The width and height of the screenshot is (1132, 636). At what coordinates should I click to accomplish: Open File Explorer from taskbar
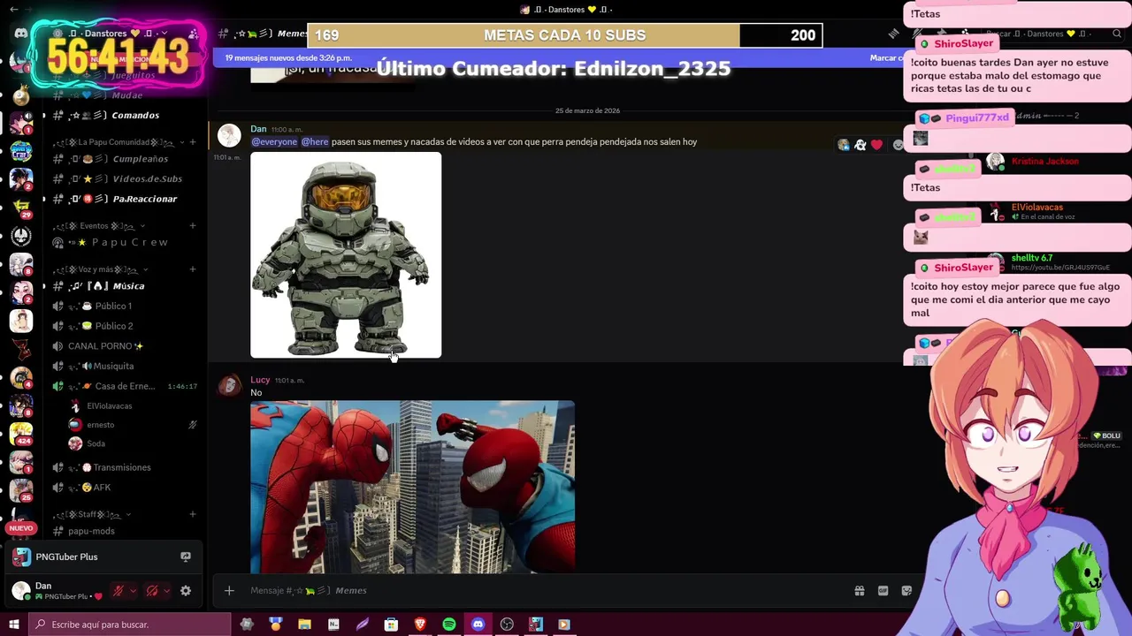click(304, 625)
